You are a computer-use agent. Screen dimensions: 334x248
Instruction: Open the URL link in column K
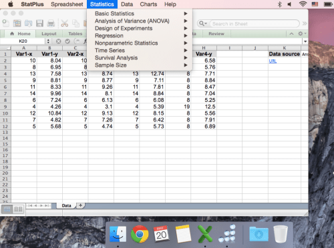(273, 61)
